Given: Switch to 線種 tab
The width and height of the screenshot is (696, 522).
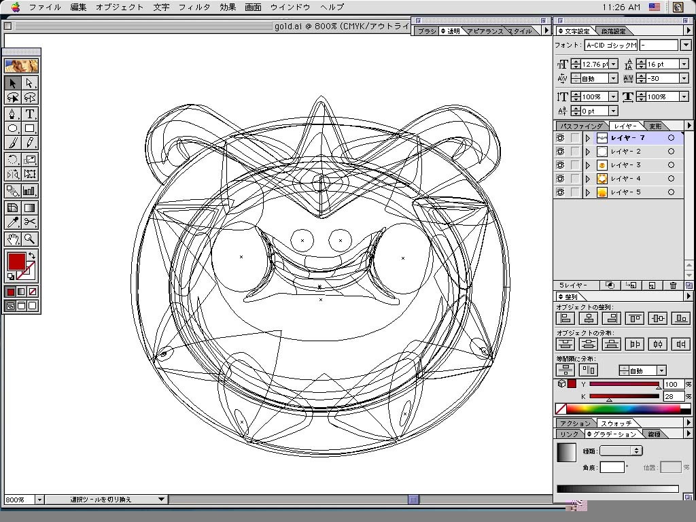Looking at the screenshot, I should [x=655, y=434].
